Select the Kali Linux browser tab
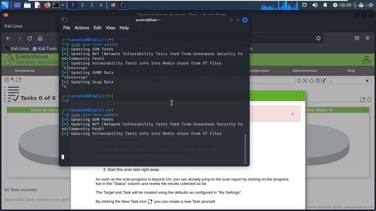Screen dimensions: 376x211 [14, 26]
